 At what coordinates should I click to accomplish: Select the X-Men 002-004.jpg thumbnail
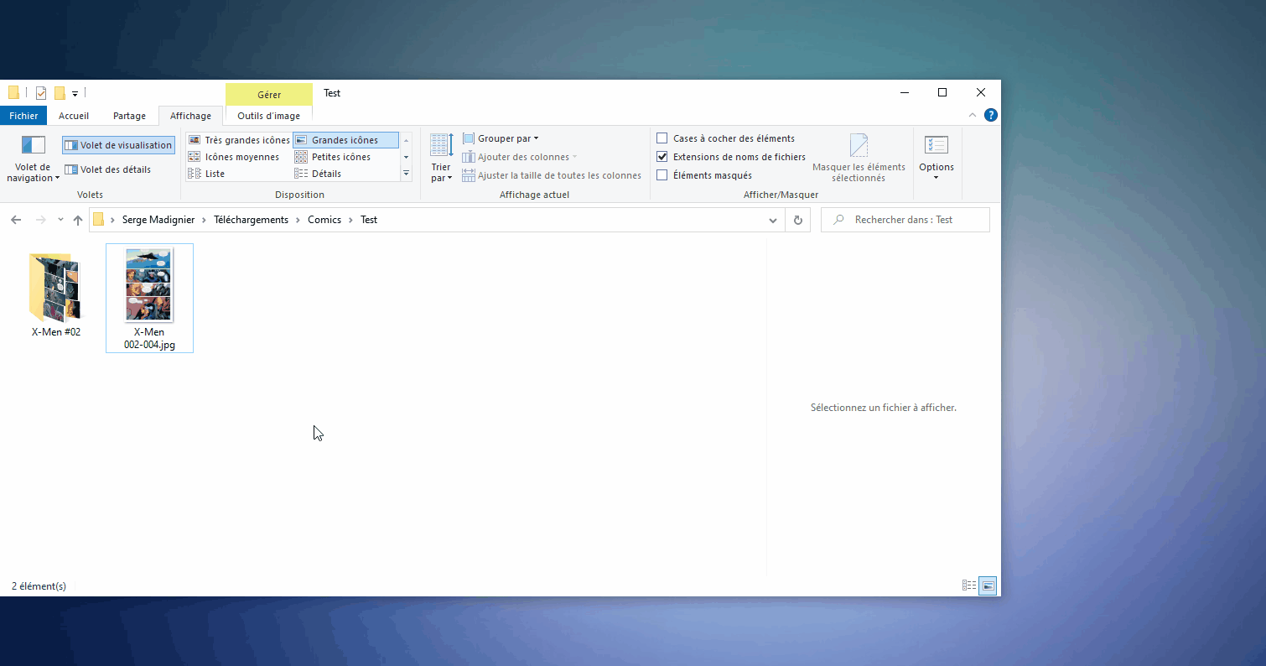[149, 298]
